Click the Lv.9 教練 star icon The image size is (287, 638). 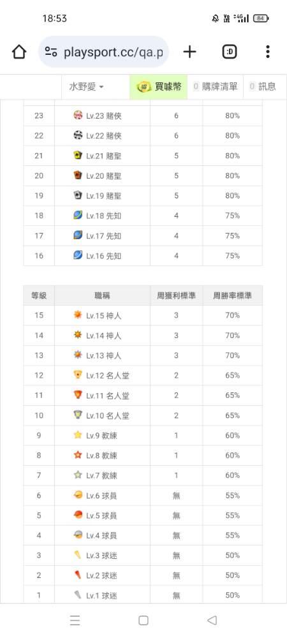click(x=78, y=434)
